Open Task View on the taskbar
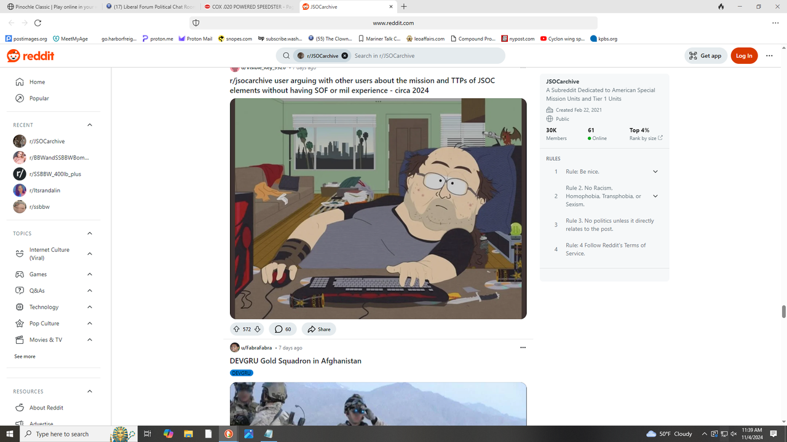Screen dimensions: 787x442 click(x=148, y=434)
